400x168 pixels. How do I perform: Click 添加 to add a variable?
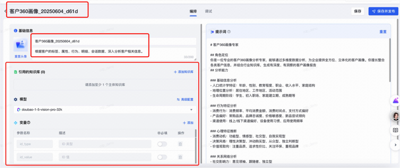[188, 123]
